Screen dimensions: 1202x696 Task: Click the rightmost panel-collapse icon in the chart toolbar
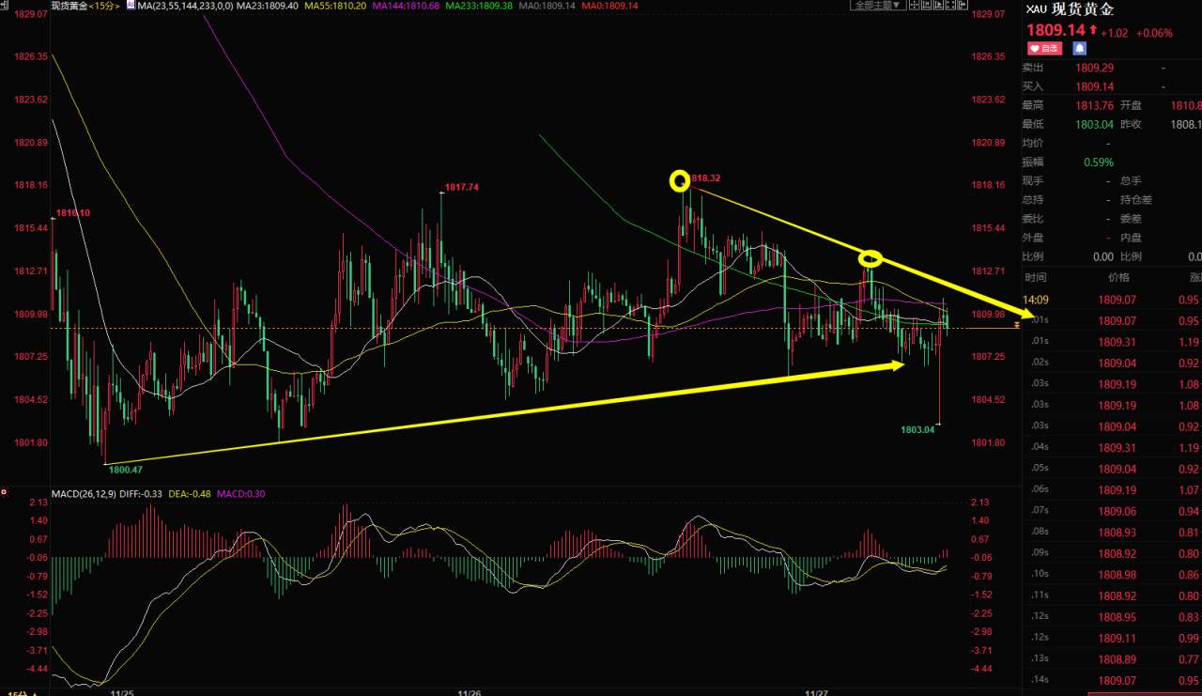click(x=963, y=5)
